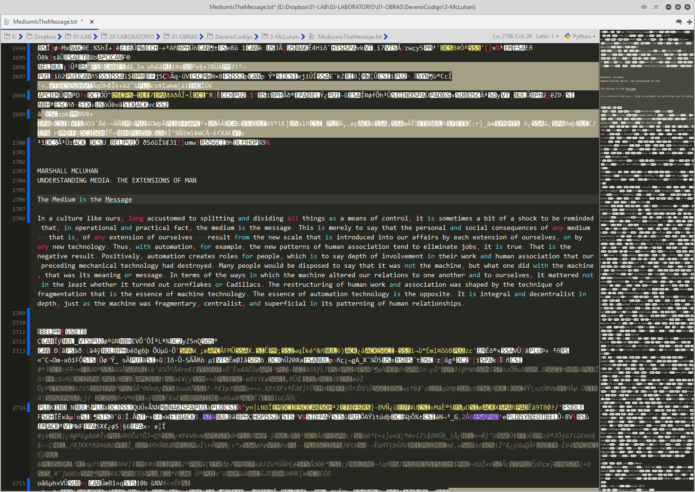Click line number 2708 in the gutter
The width and height of the screenshot is (695, 492).
(x=19, y=219)
